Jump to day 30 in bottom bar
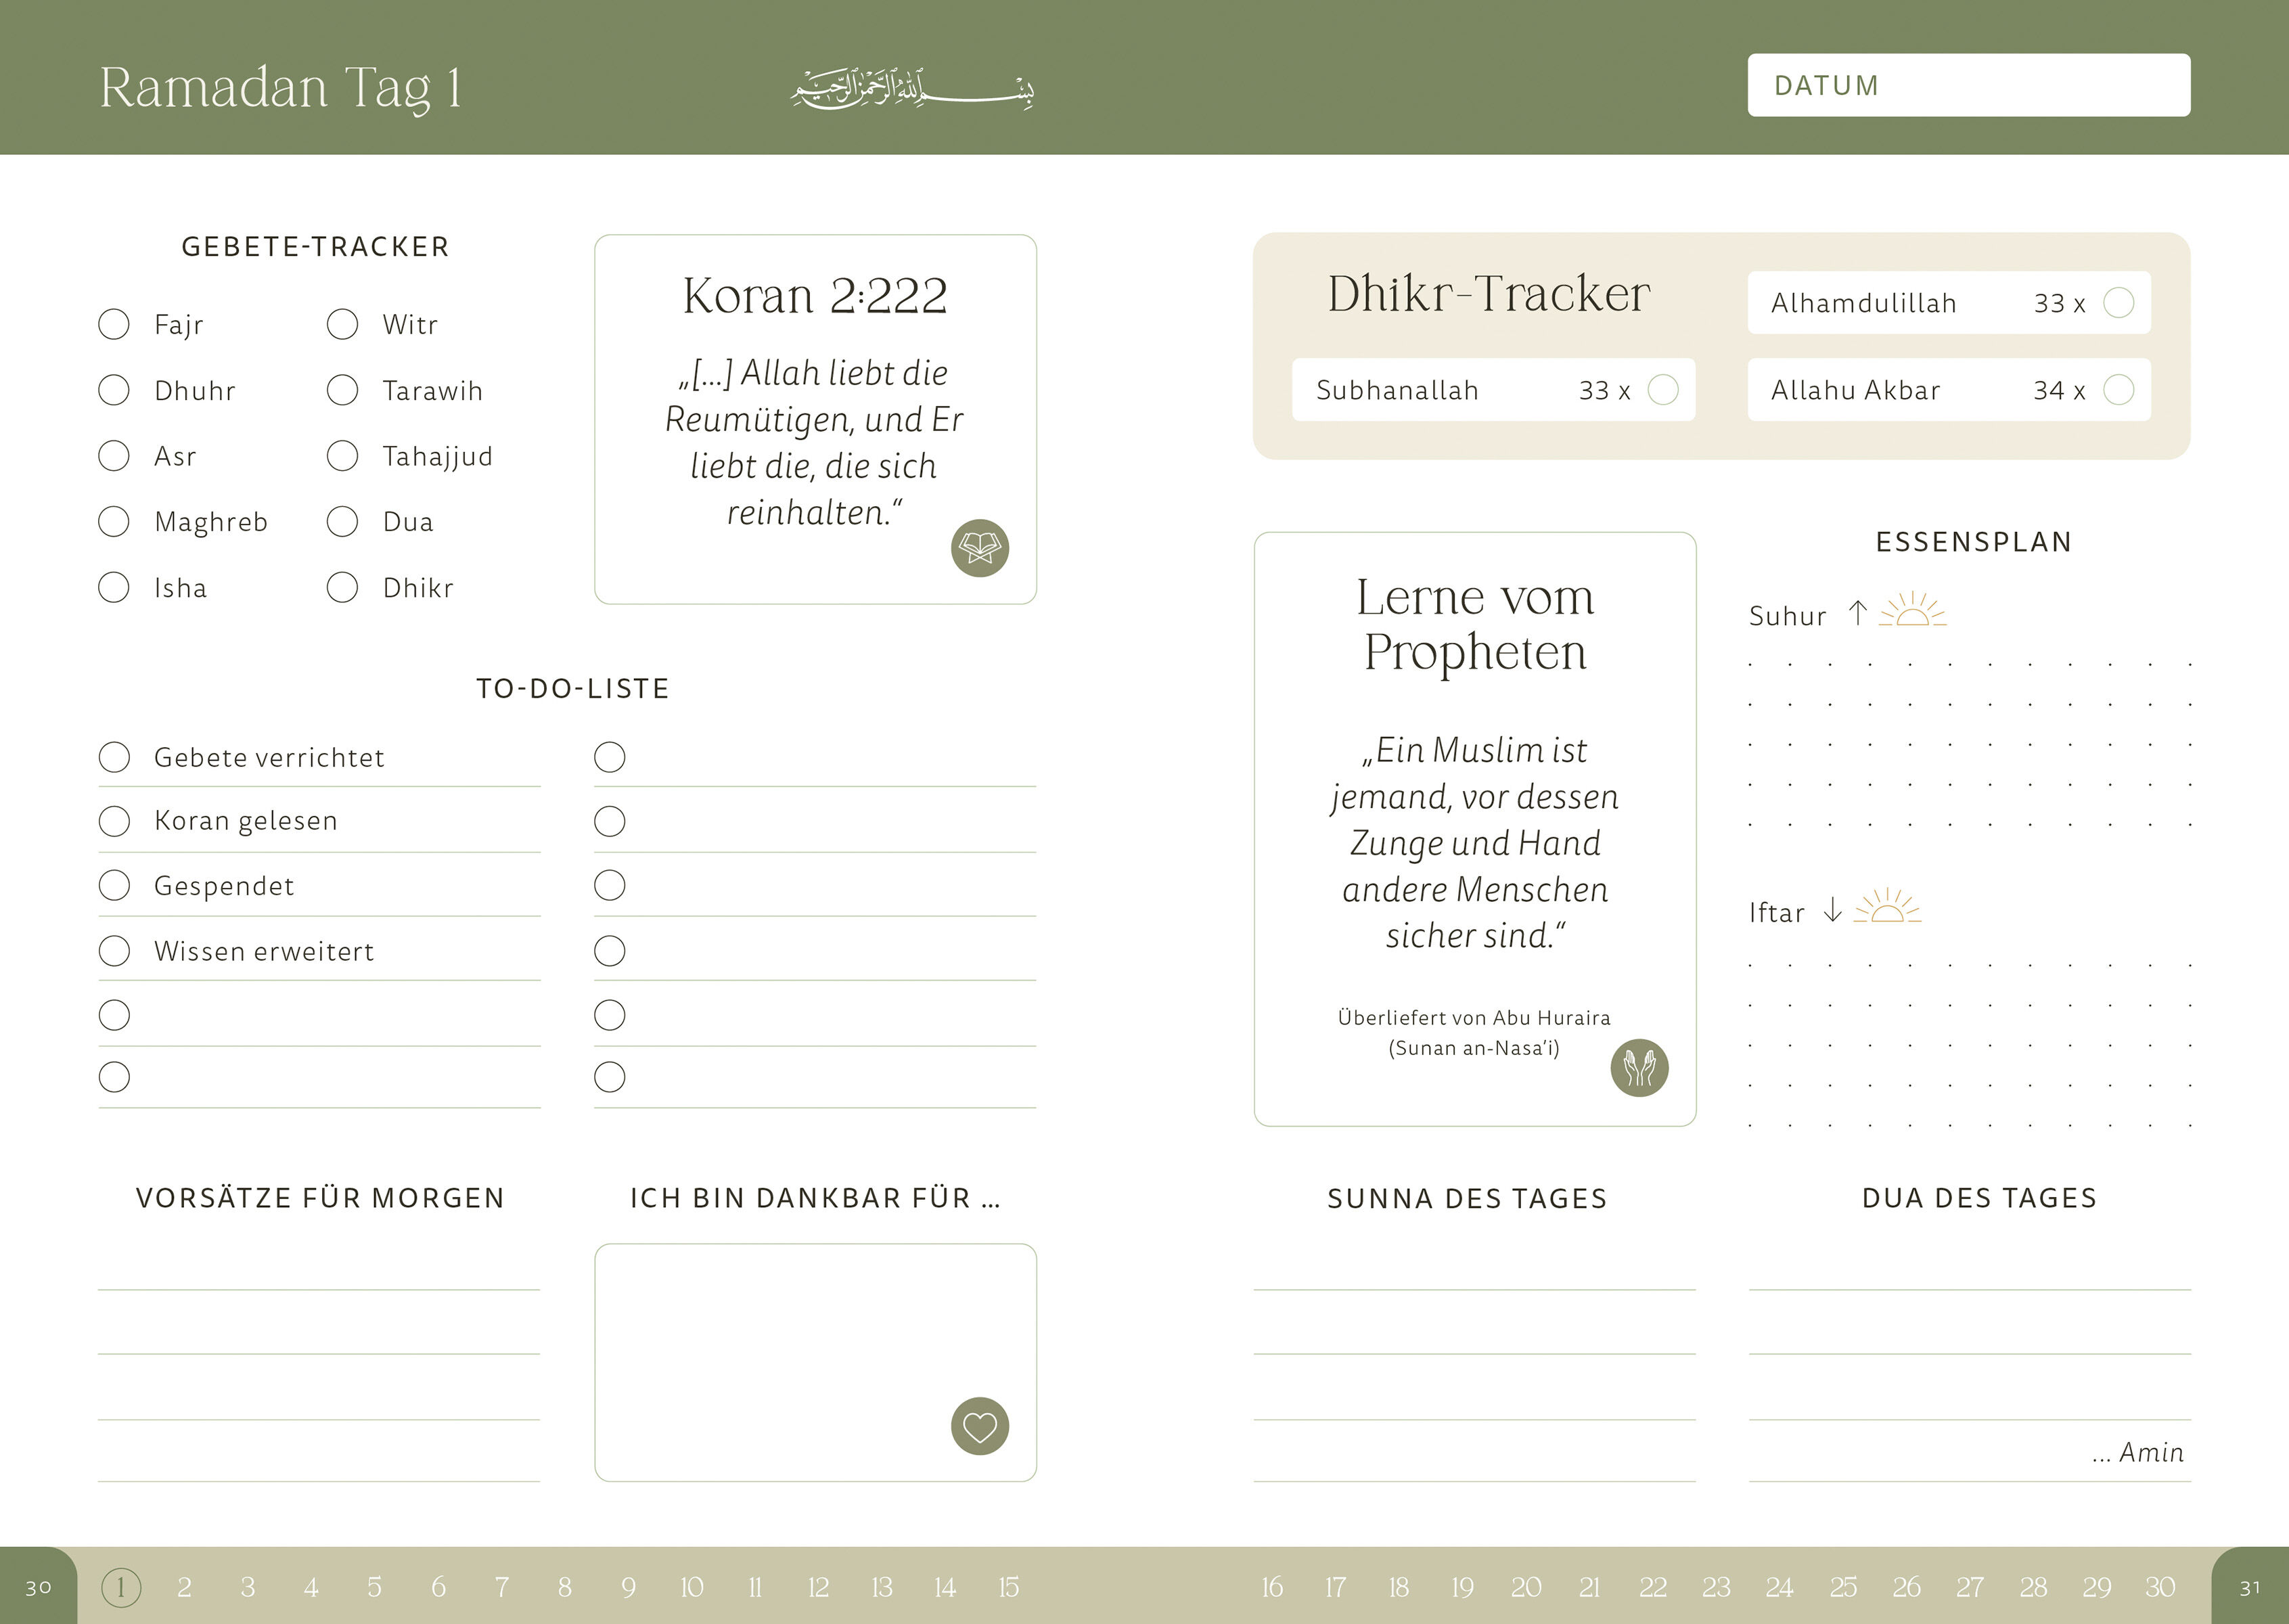 [x=2159, y=1587]
